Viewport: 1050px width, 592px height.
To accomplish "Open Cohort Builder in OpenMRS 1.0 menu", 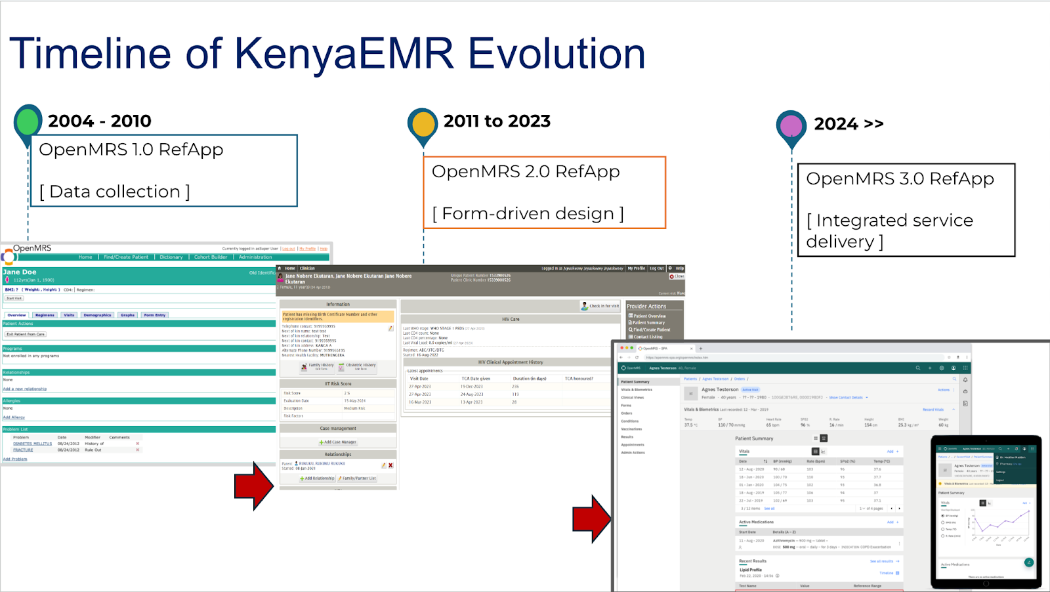I will click(211, 257).
